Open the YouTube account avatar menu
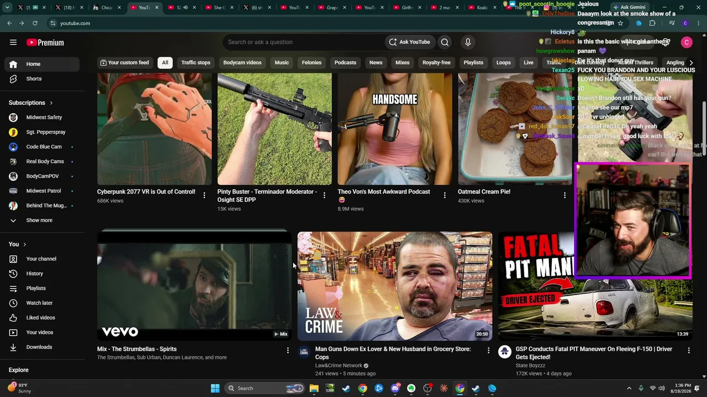707x397 pixels. (x=687, y=42)
